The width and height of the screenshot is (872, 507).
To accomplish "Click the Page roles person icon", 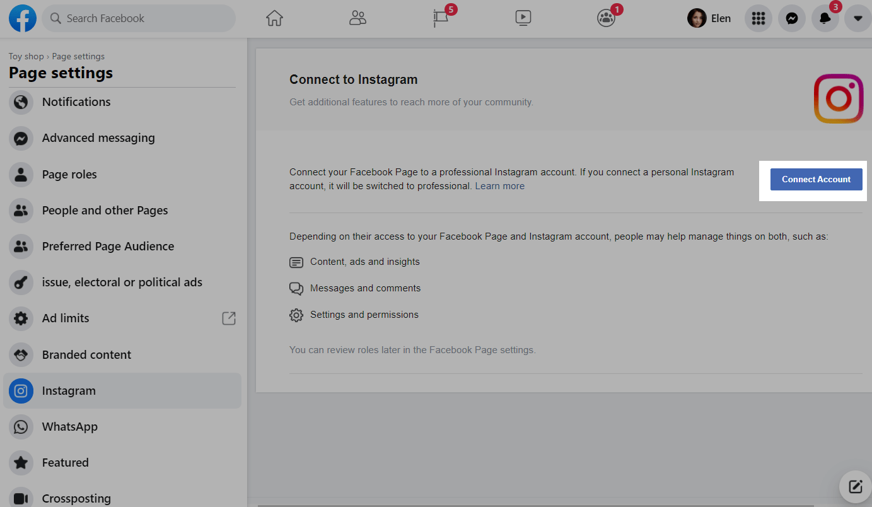I will tap(21, 175).
